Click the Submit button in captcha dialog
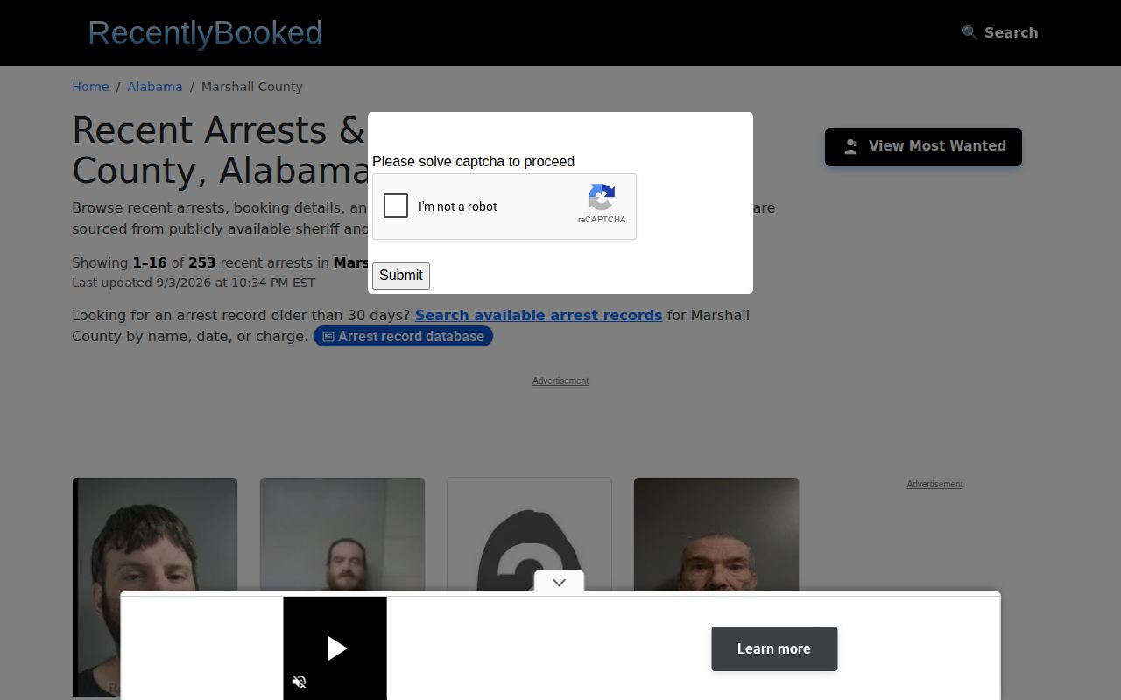The image size is (1121, 700). tap(401, 276)
